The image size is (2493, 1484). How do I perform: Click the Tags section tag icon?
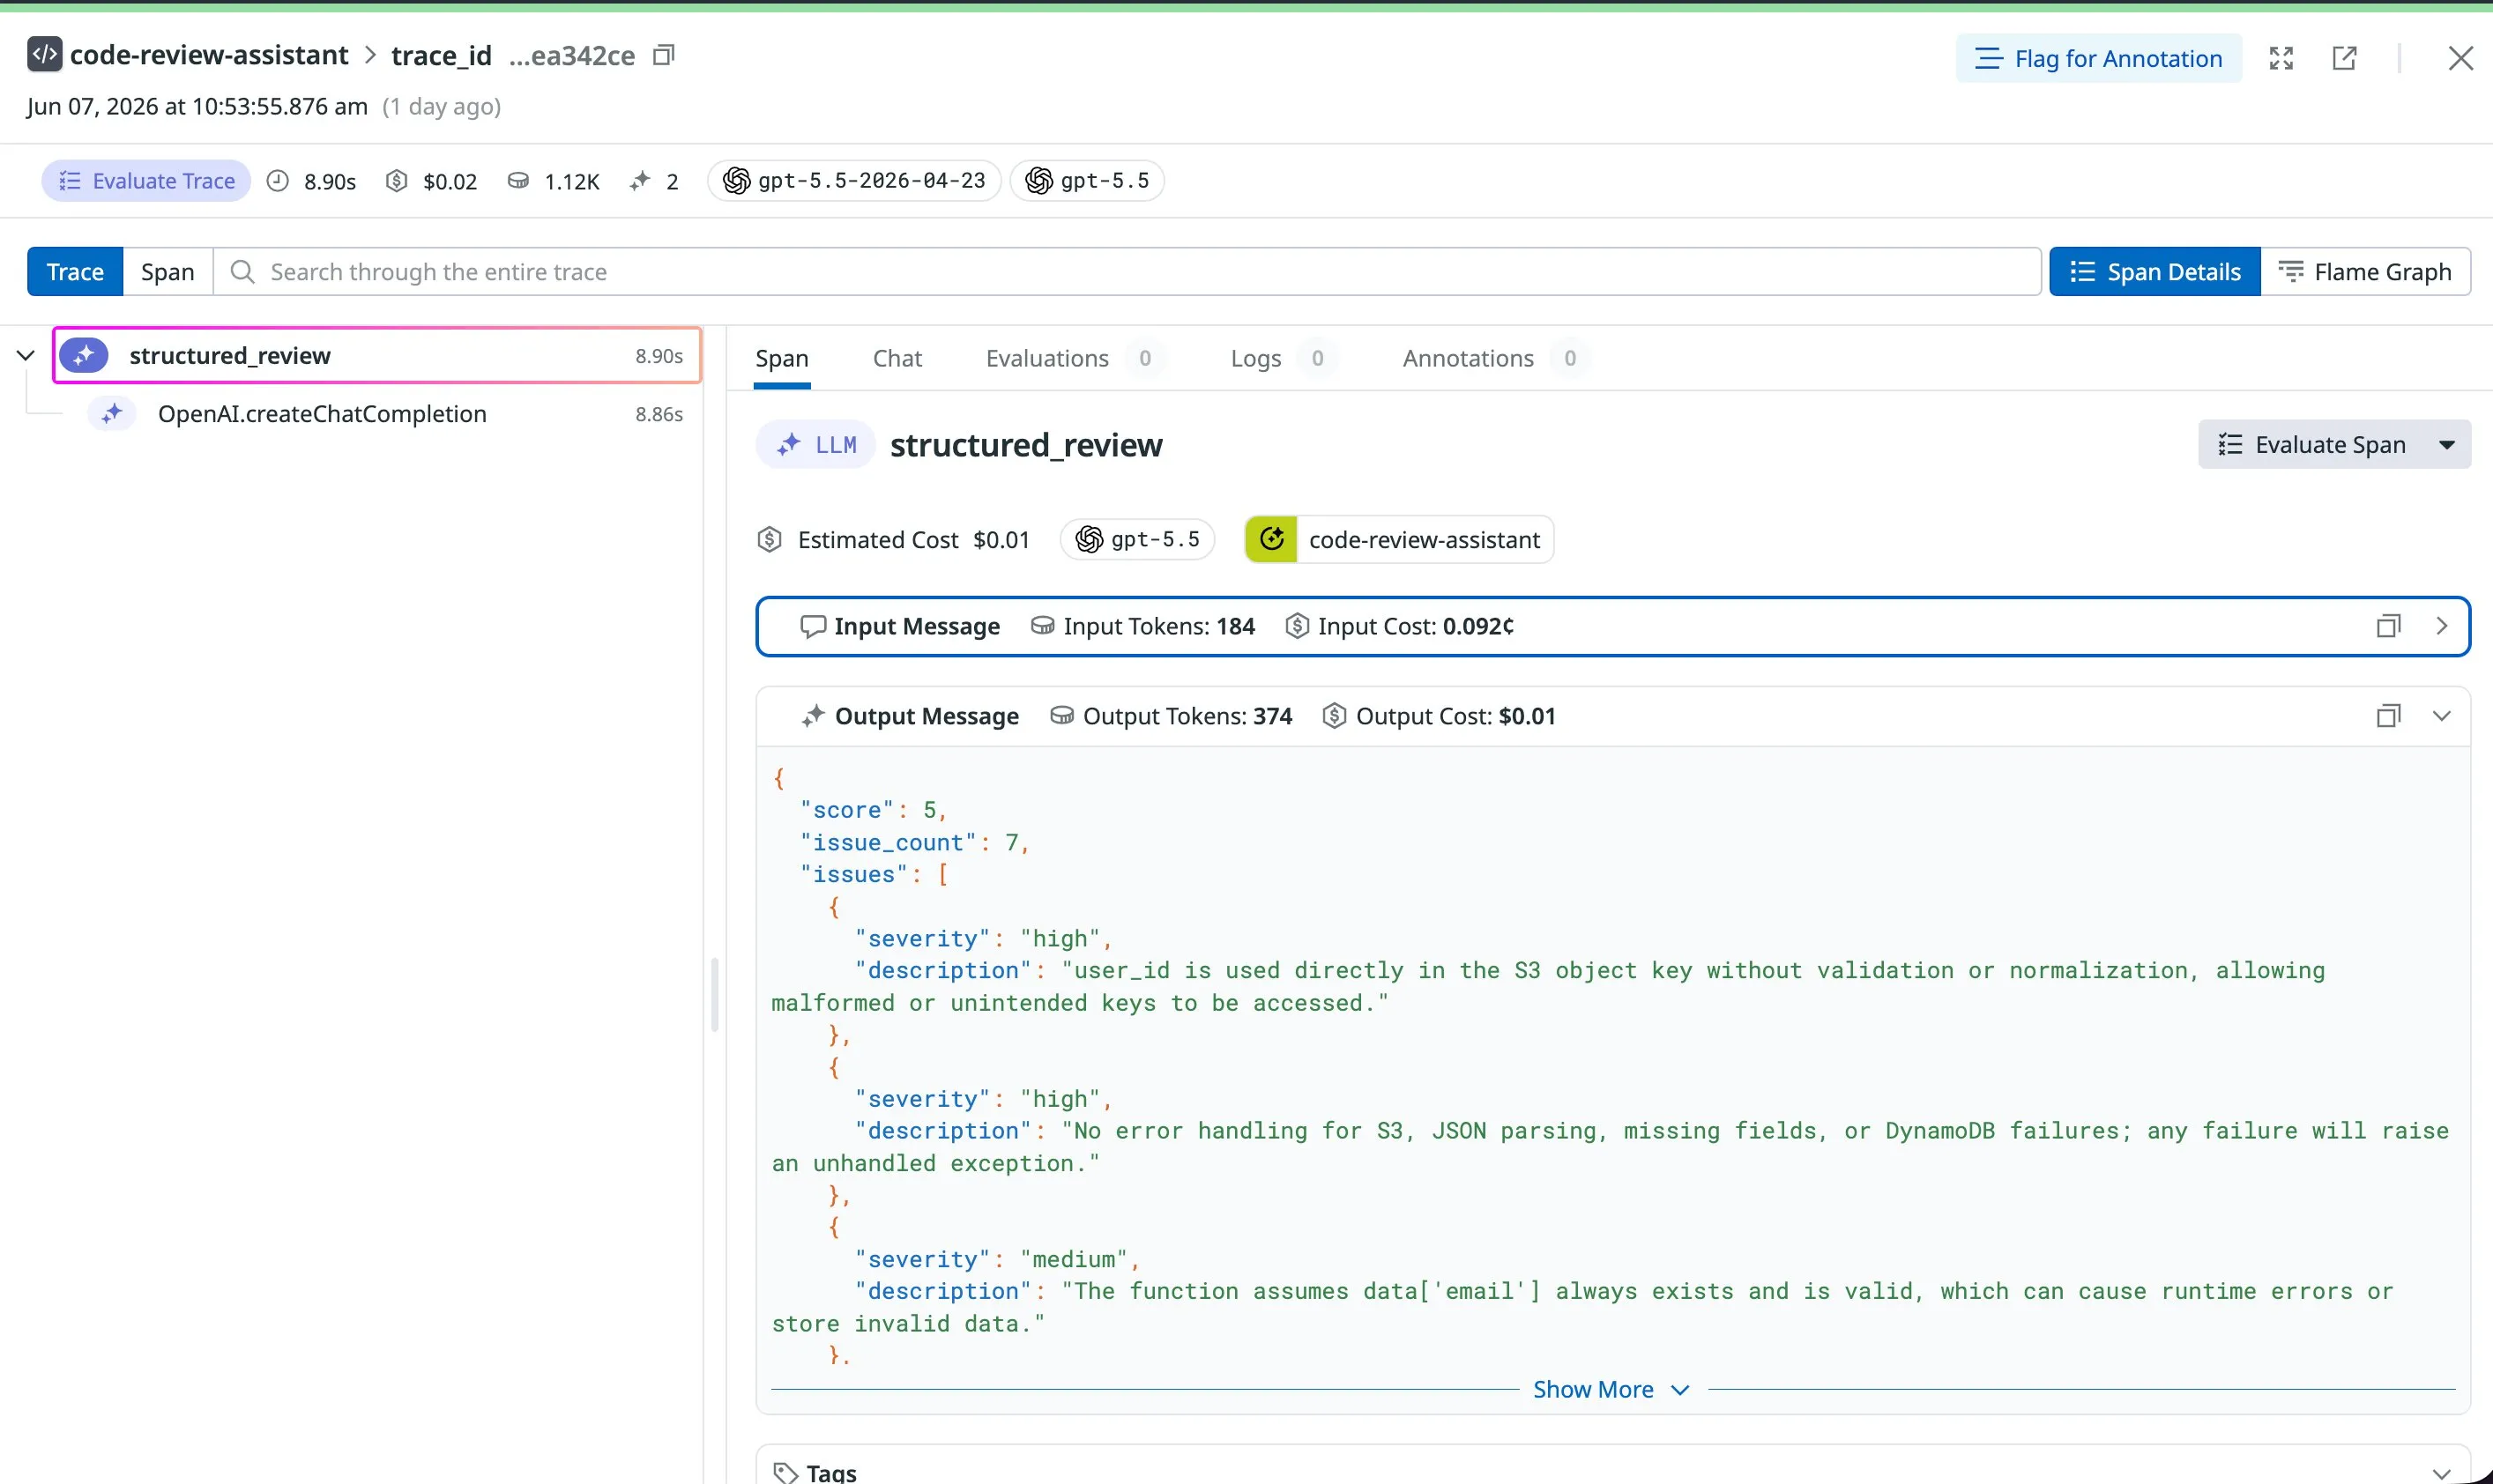click(x=785, y=1472)
